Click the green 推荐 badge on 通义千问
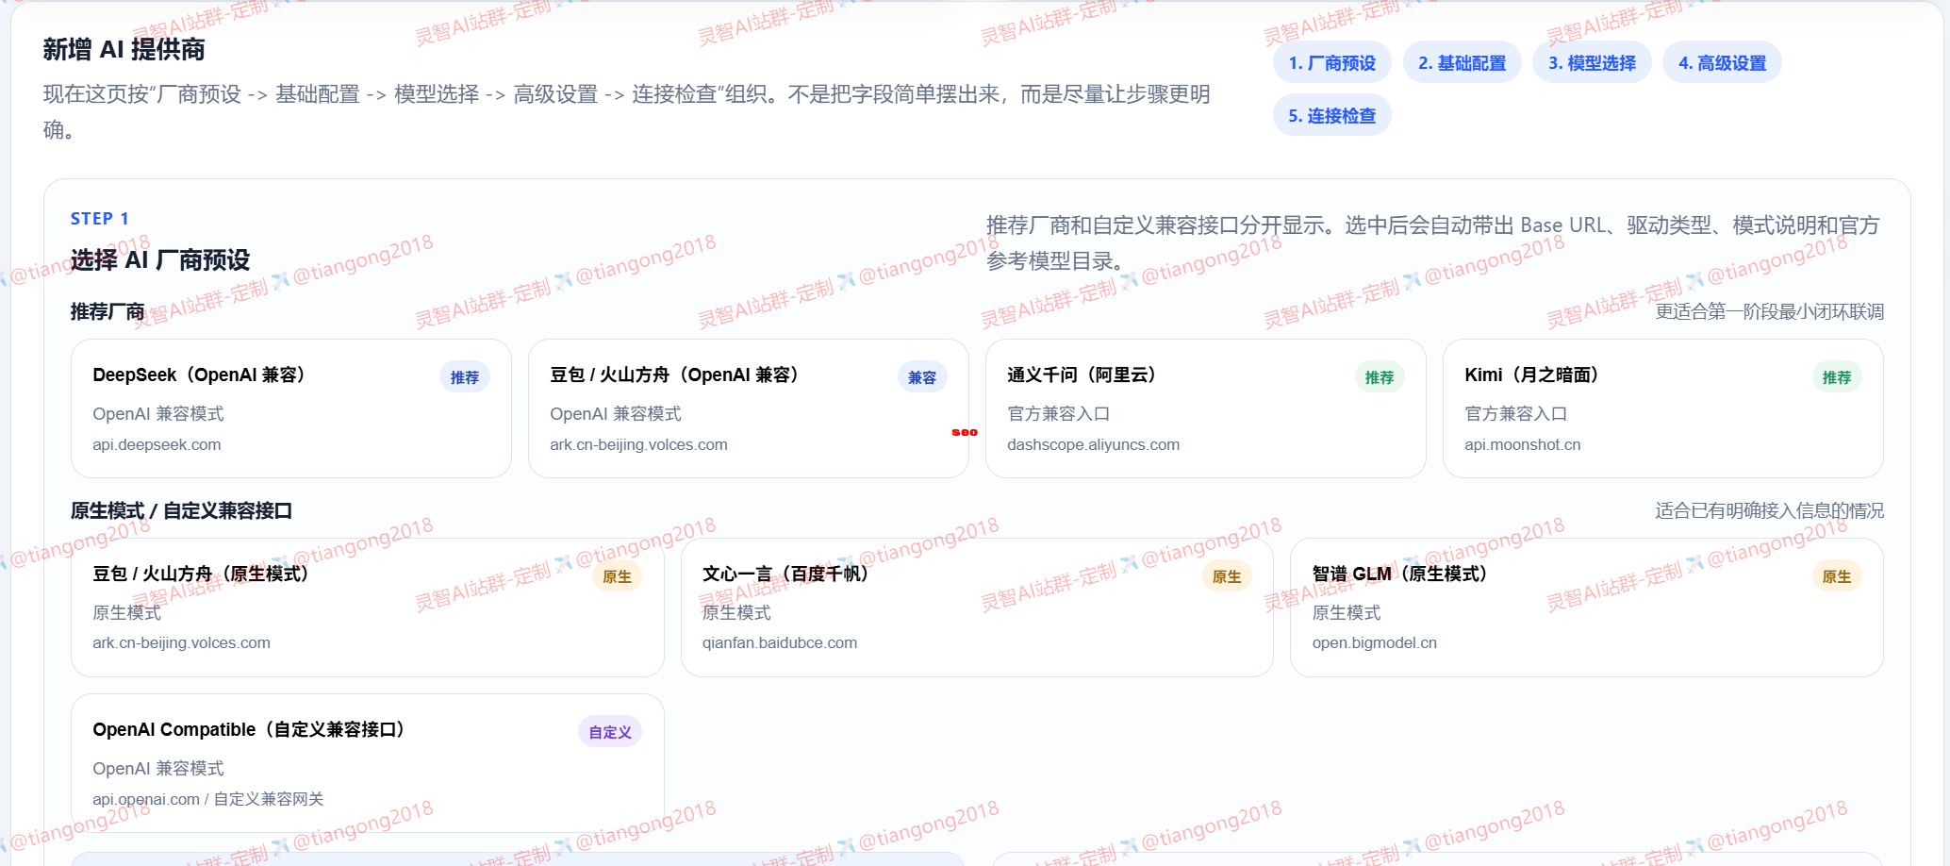The height and width of the screenshot is (866, 1950). (1379, 377)
